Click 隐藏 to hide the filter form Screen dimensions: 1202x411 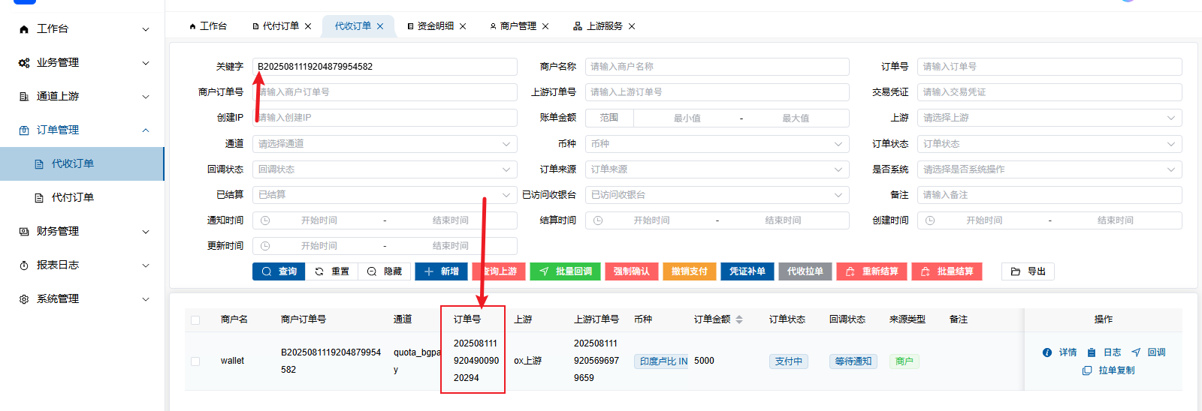[x=384, y=271]
